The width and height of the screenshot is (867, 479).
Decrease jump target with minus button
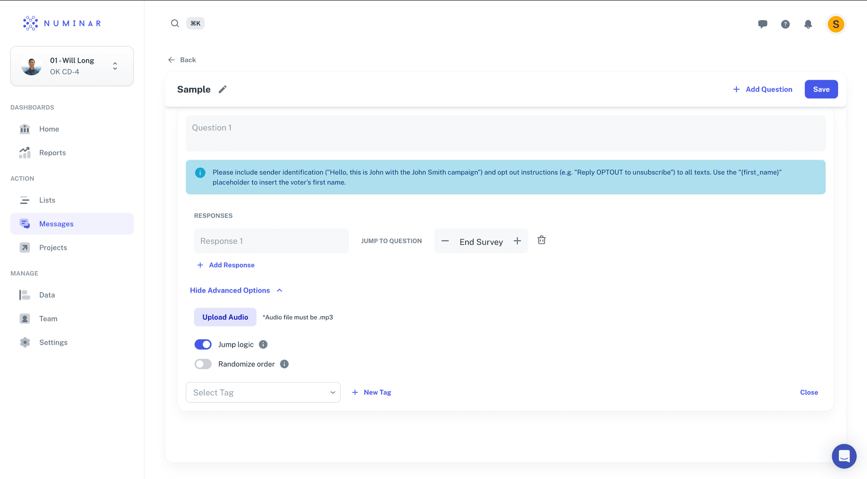click(x=445, y=241)
